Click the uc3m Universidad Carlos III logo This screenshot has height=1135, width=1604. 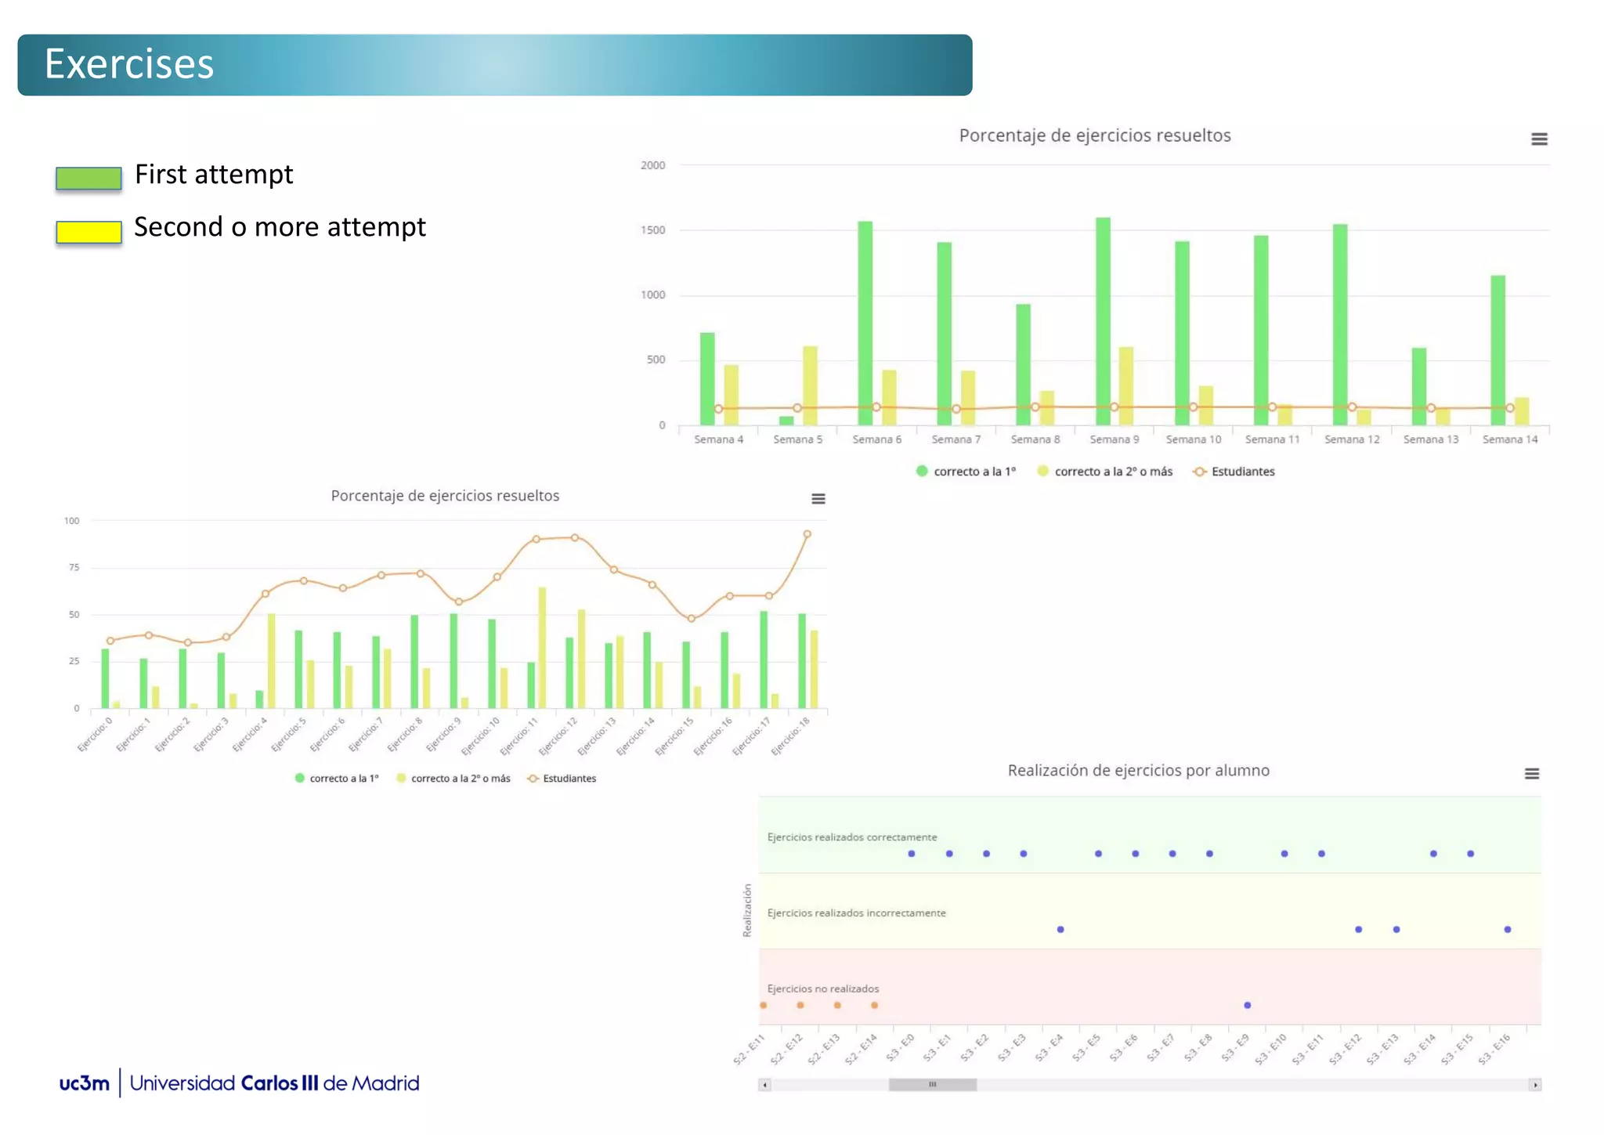(239, 1083)
